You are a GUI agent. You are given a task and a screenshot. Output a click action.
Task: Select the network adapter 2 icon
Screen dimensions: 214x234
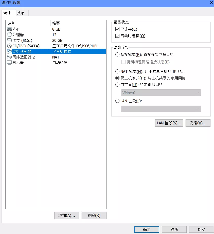(x=9, y=57)
